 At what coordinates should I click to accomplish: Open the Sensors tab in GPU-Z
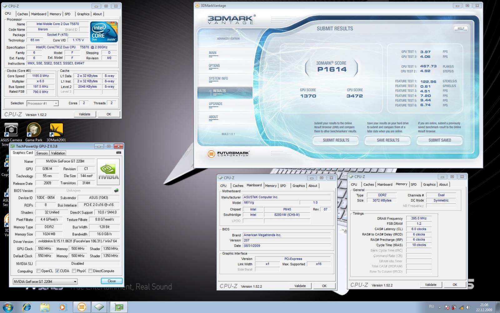pos(42,153)
